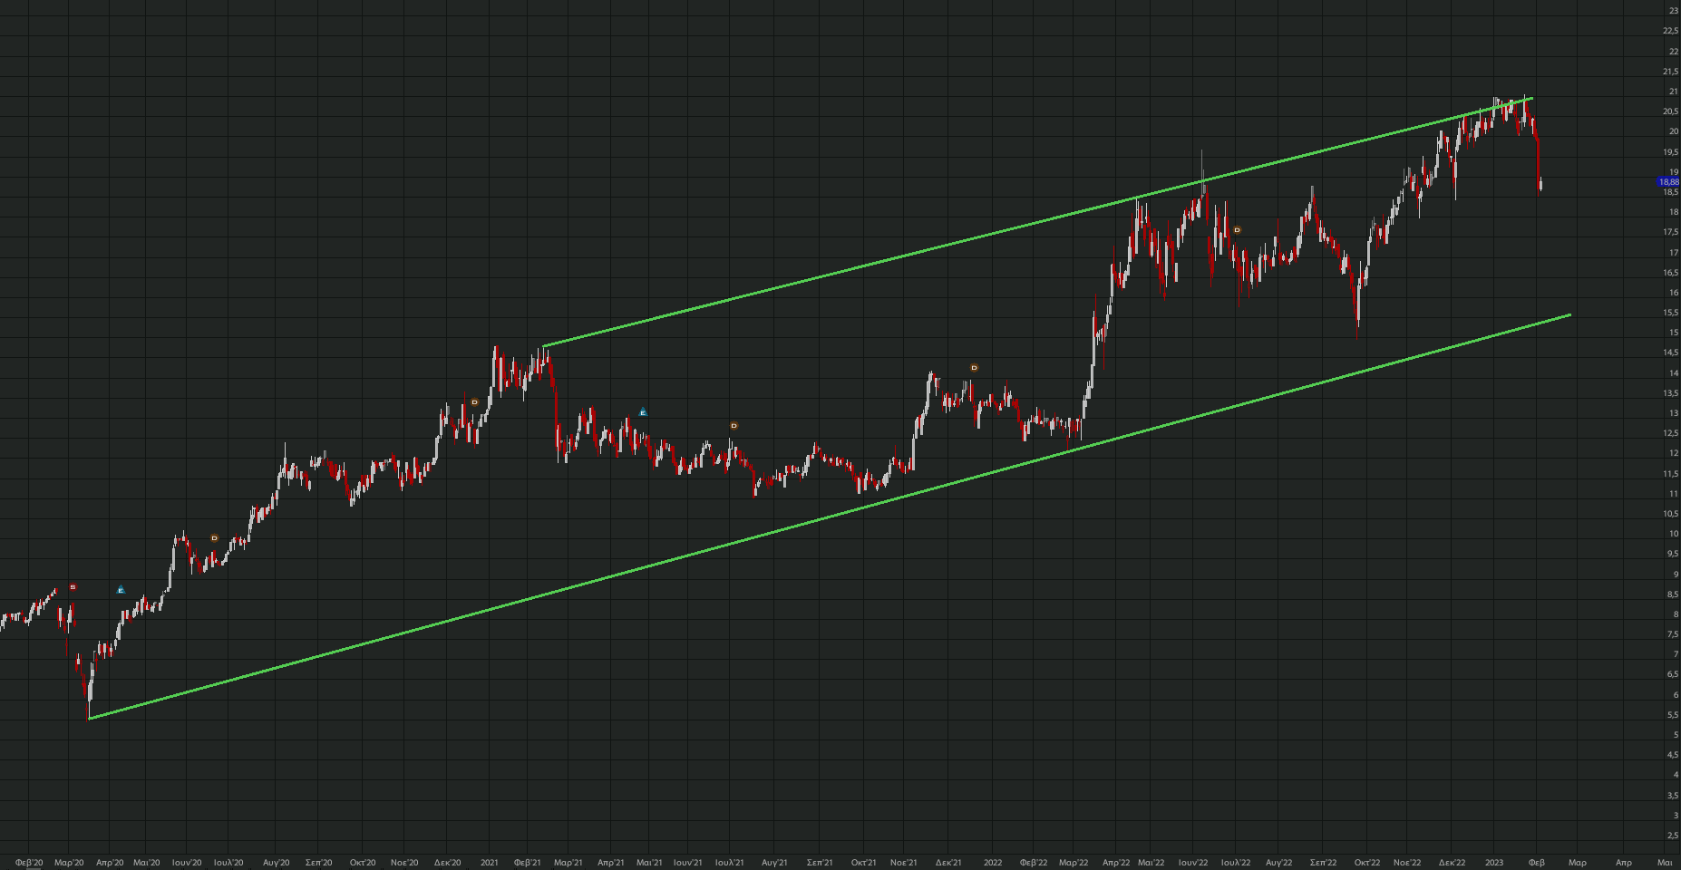Click the Μαρ'22 label on time axis
This screenshot has height=870, width=1681.
1074,863
